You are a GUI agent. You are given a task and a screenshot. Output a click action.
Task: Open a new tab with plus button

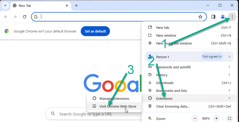tap(76, 5)
